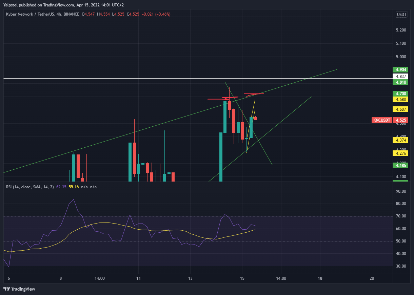Screen dimensions: 414x295
Task: Select the yellow 4.680 price label
Action: point(400,100)
